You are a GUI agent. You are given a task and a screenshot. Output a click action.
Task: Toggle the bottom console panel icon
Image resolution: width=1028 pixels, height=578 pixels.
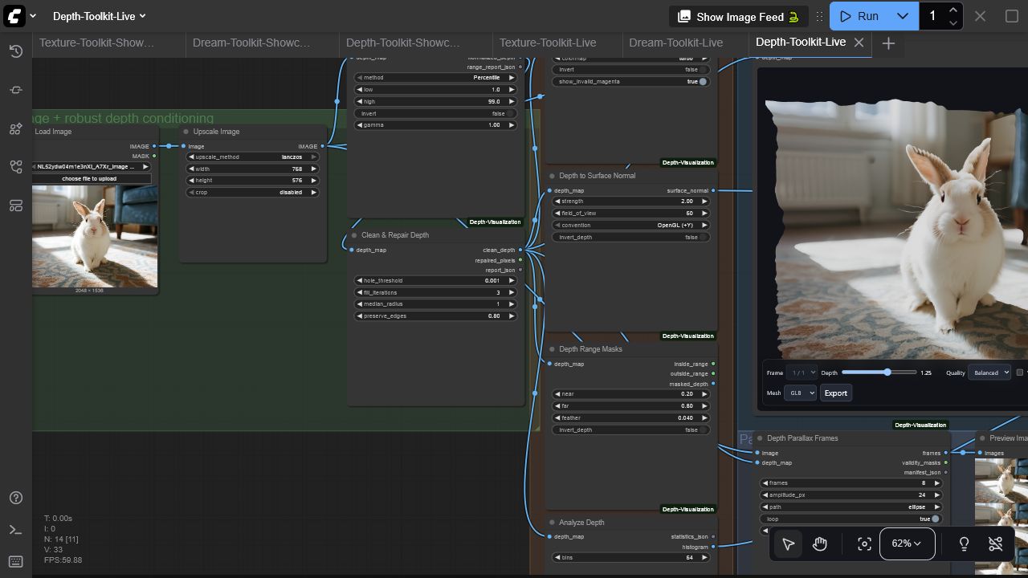[16, 530]
